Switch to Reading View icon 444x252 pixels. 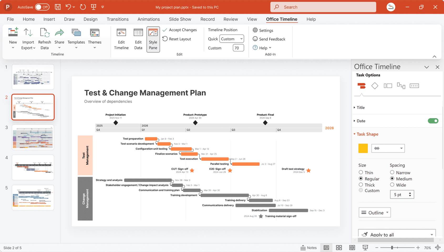(352, 248)
